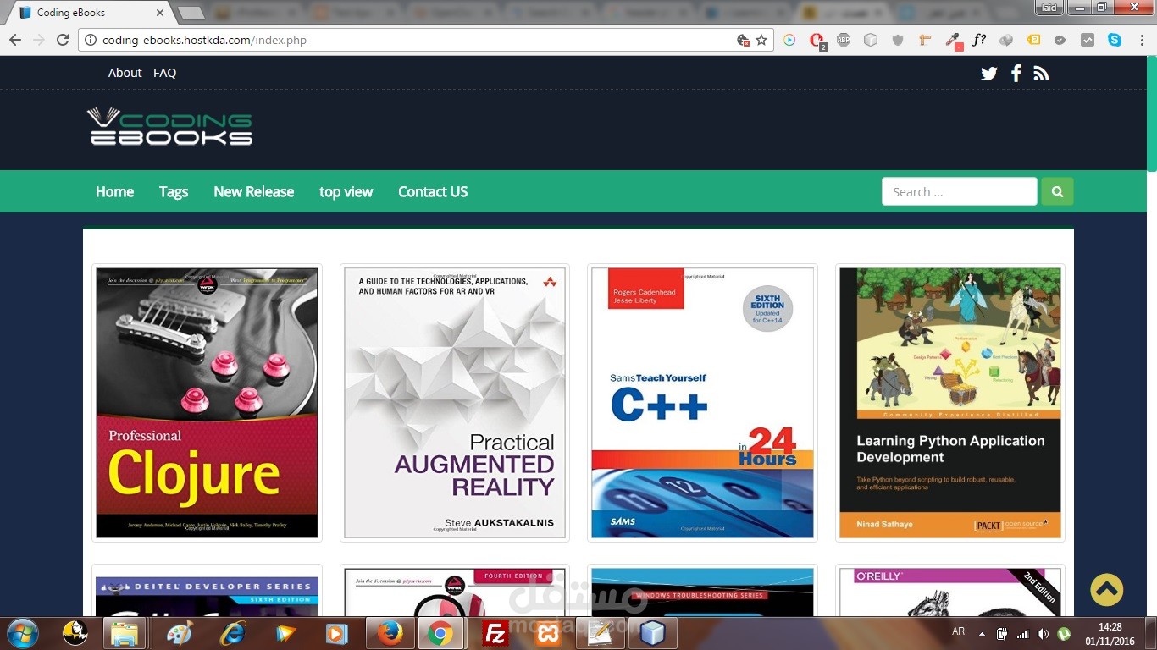Image resolution: width=1157 pixels, height=650 pixels.
Task: Open Windows Explorer folder in taskbar
Action: coord(125,633)
